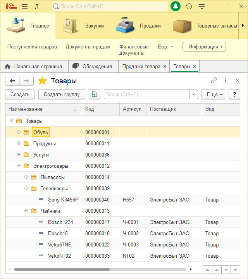Jump to the first list row
Viewport: 248px width, 279px height.
207,270
